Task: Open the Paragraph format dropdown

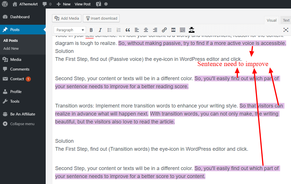Action: click(70, 30)
